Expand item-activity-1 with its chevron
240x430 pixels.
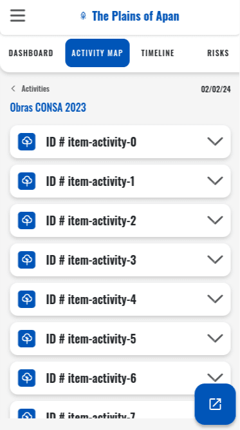(215, 181)
